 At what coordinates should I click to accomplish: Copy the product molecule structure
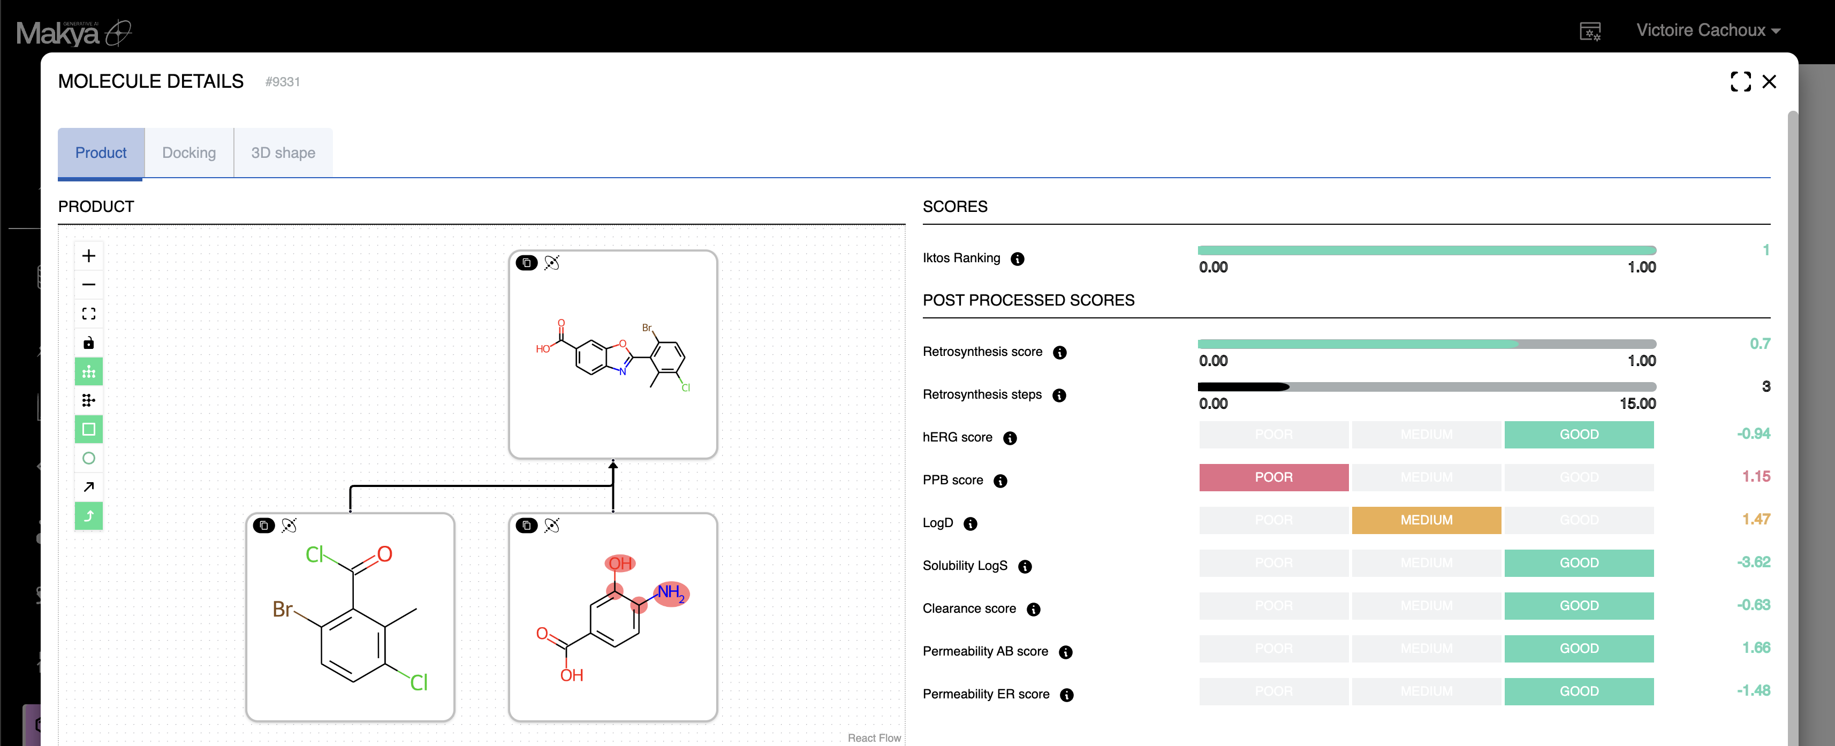[526, 263]
